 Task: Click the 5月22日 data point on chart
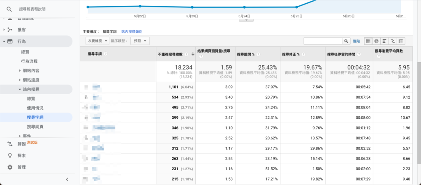[x=140, y=6]
